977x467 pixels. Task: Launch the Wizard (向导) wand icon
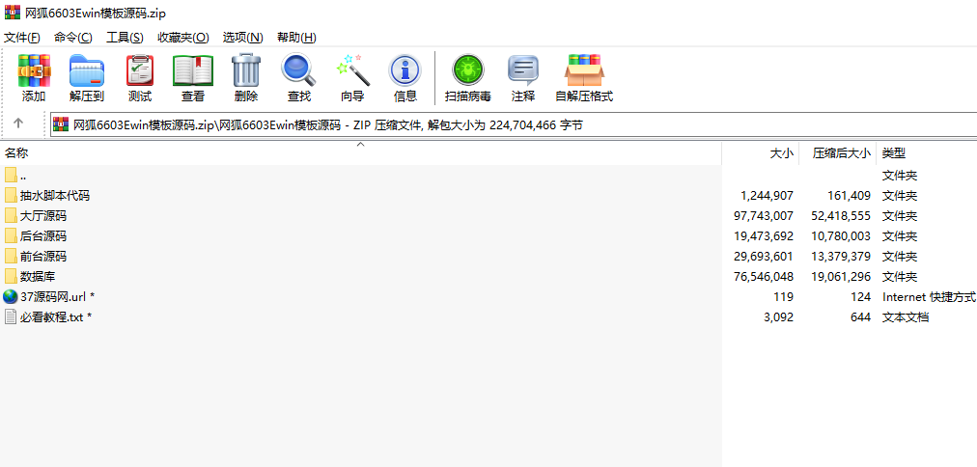click(352, 70)
